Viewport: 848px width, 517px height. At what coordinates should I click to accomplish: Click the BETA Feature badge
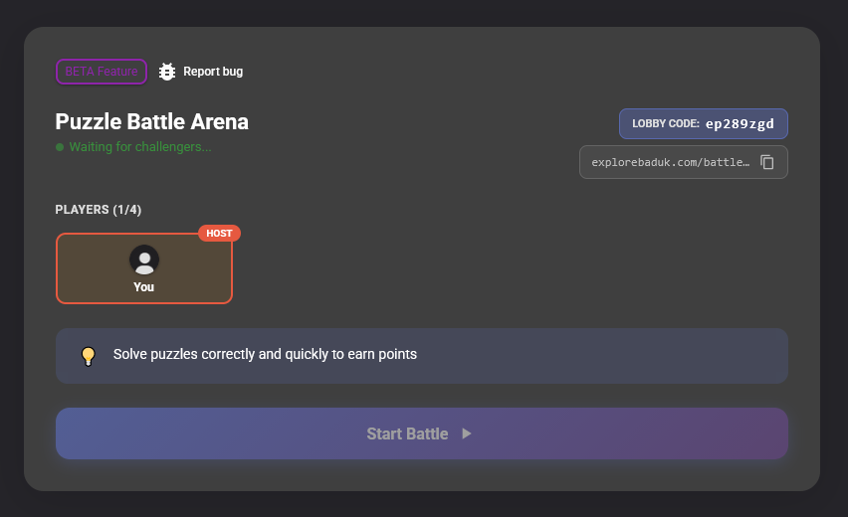click(102, 72)
